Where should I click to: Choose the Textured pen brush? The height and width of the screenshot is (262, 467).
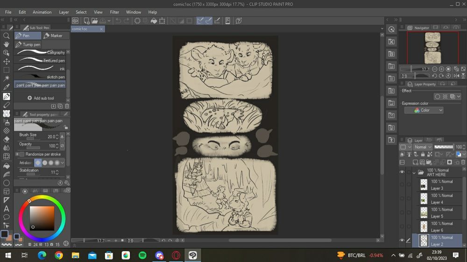click(40, 60)
